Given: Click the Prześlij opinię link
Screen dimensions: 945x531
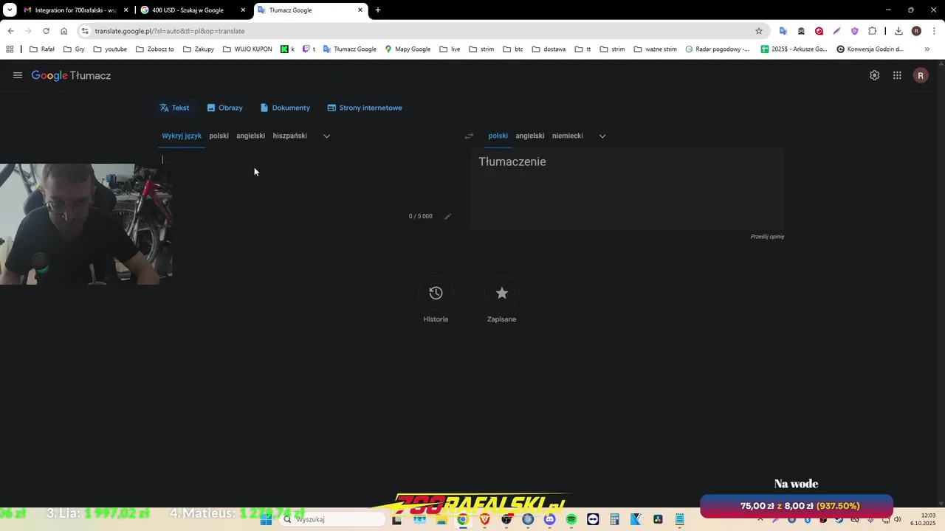Looking at the screenshot, I should tap(767, 237).
